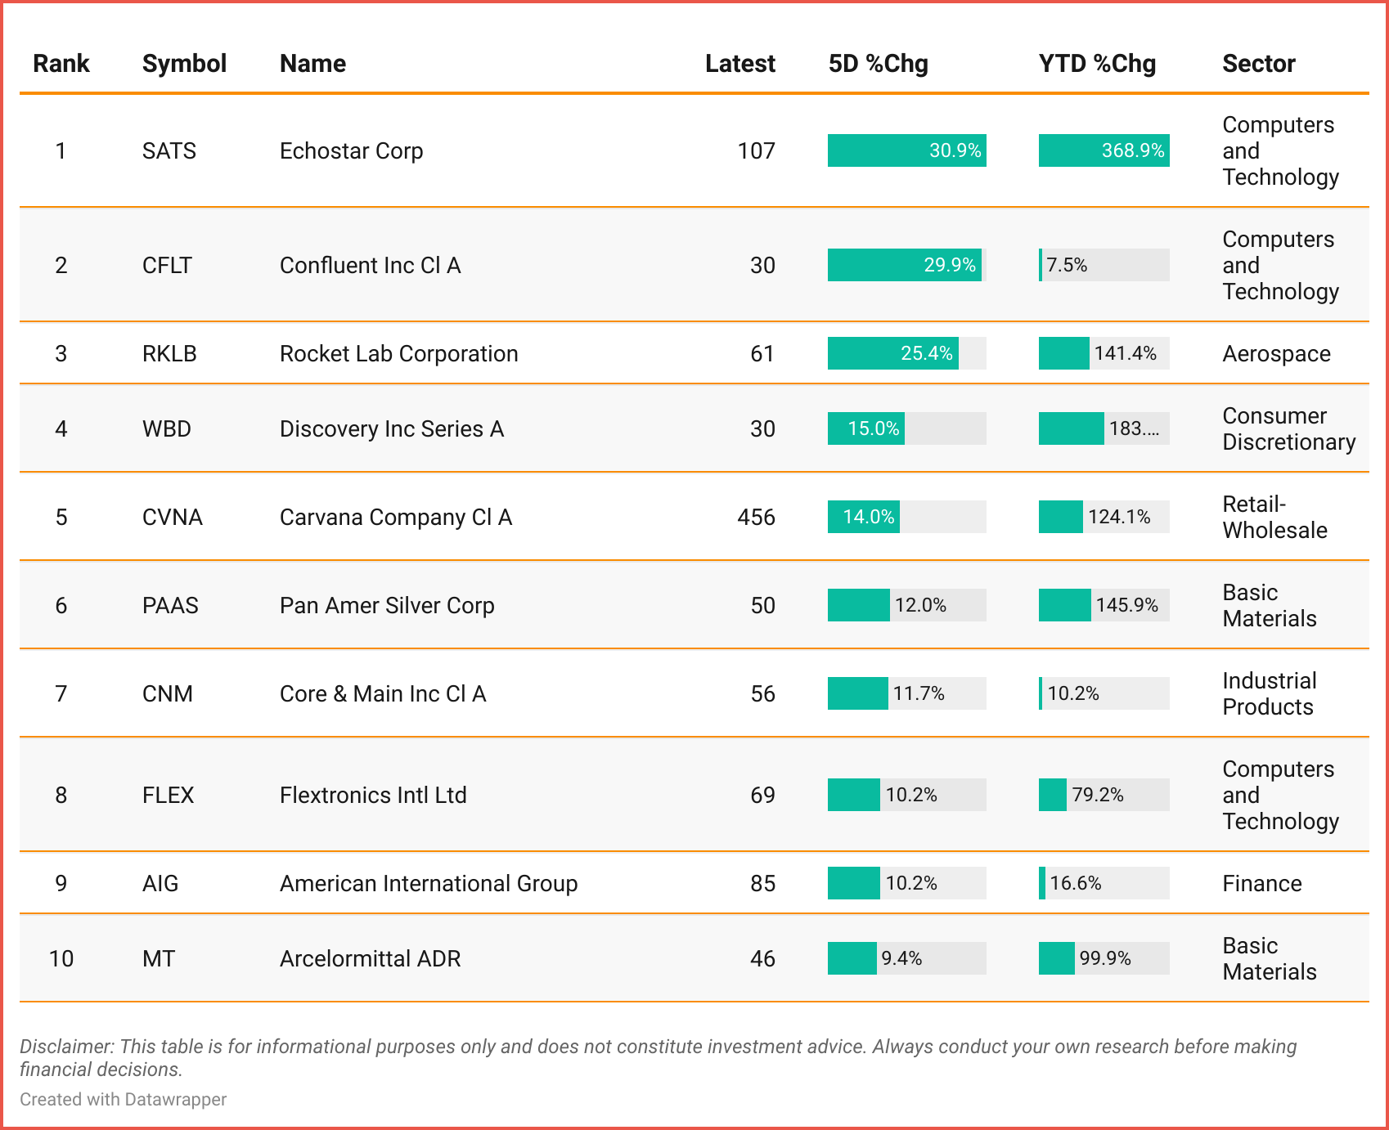Image resolution: width=1389 pixels, height=1130 pixels.
Task: Select the Latest column header
Action: click(739, 64)
